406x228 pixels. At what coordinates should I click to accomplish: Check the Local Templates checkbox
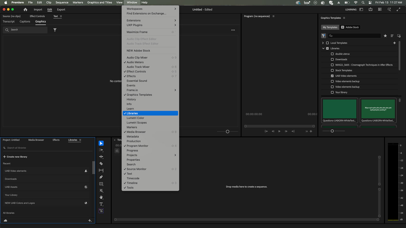[x=327, y=43]
